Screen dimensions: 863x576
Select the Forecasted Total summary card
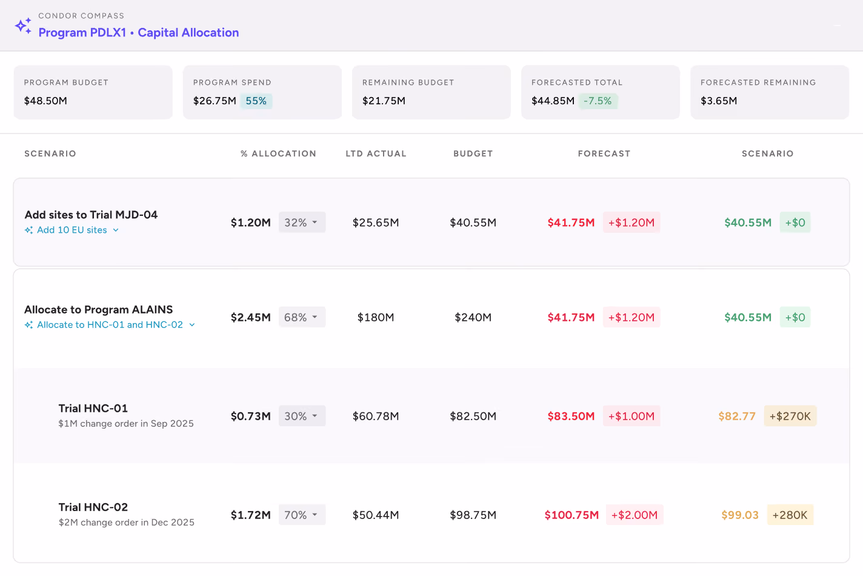pos(601,92)
